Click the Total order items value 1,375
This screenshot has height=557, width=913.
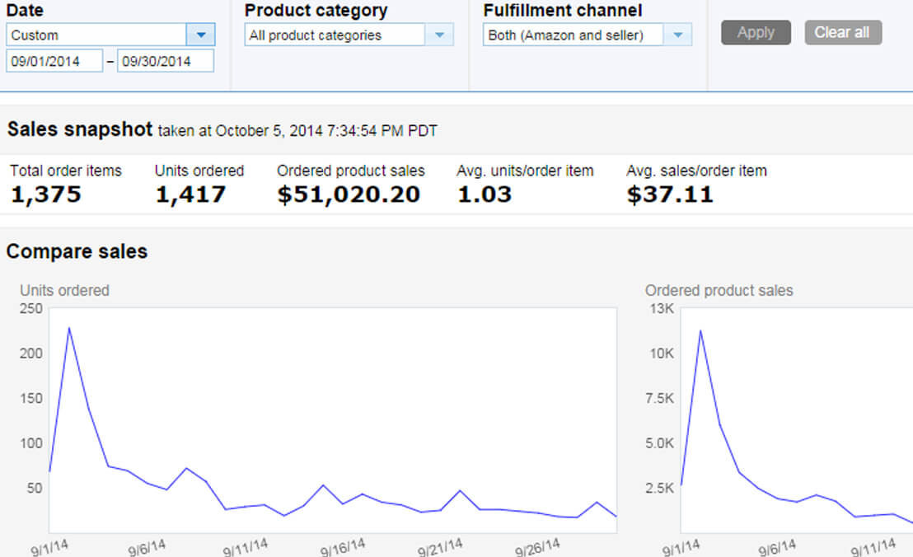[x=46, y=194]
